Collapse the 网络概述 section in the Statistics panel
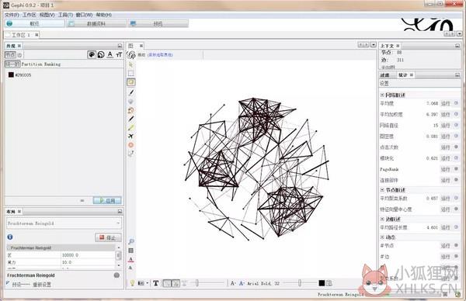This screenshot has height=301, width=466. (382, 95)
